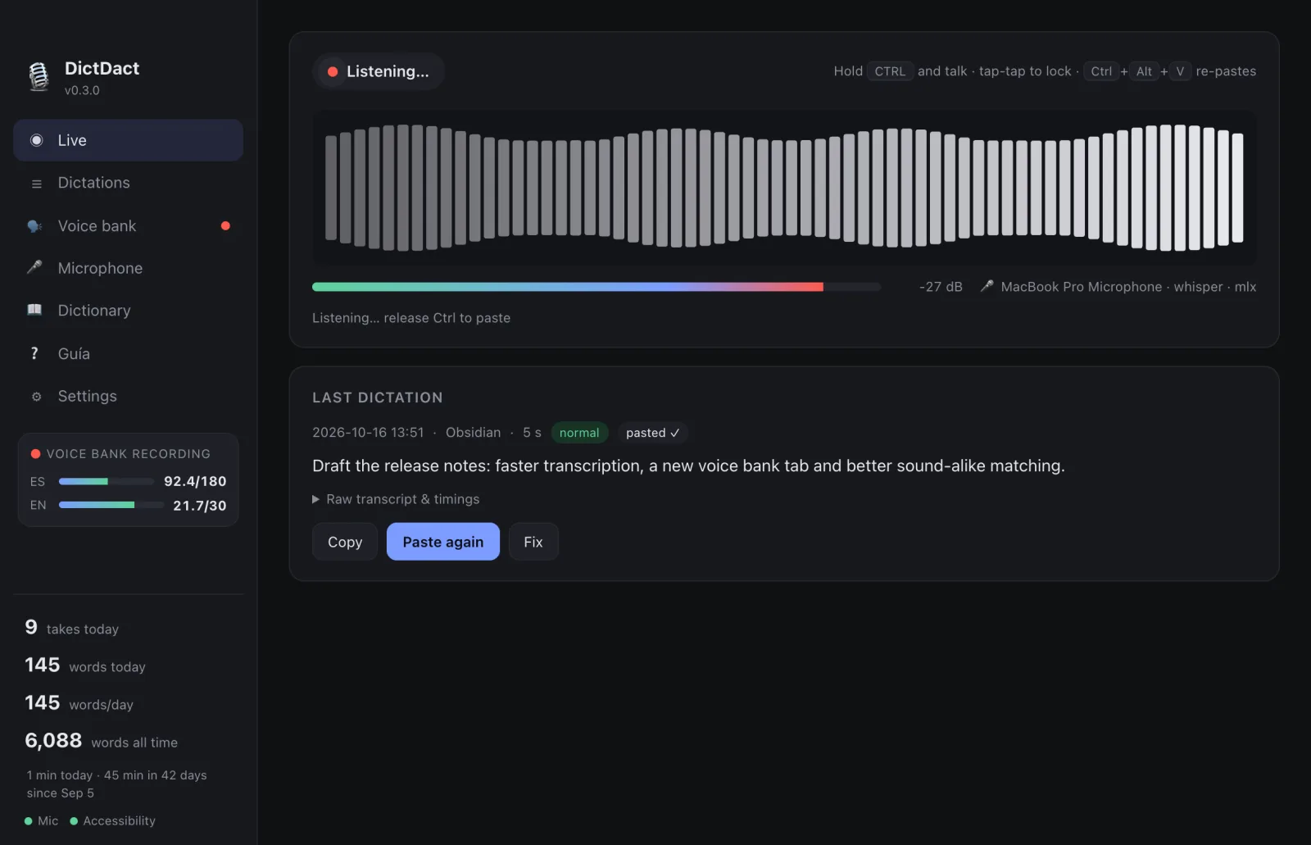Go to the Dictionary tab
Screen dimensions: 1311x845
128,311
